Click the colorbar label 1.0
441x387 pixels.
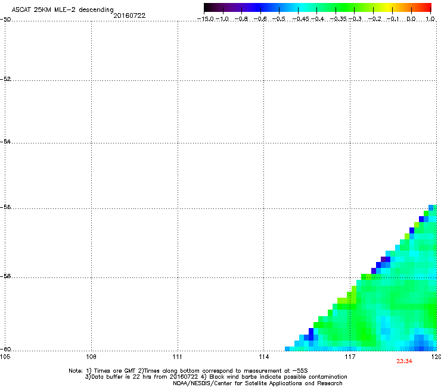[x=430, y=19]
